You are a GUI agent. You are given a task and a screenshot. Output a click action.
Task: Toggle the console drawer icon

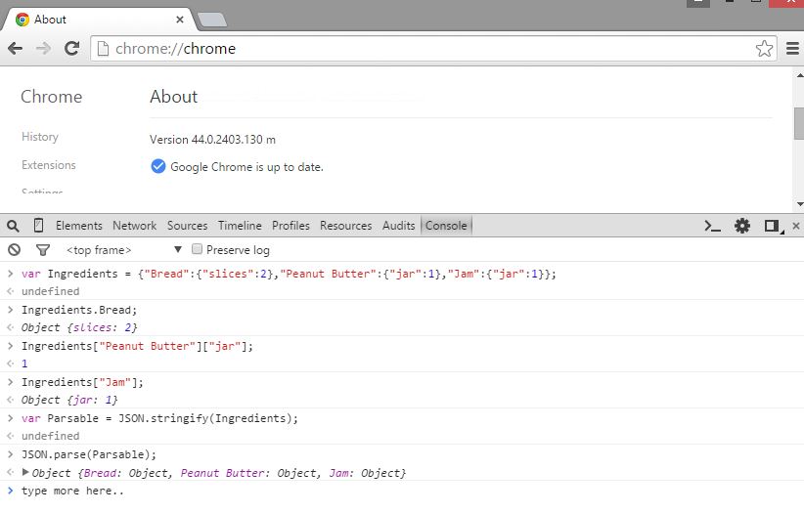[x=712, y=226]
